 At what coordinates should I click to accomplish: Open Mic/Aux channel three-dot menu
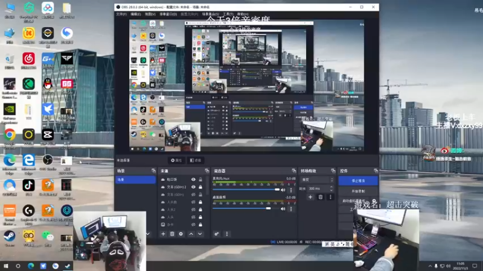click(x=291, y=190)
